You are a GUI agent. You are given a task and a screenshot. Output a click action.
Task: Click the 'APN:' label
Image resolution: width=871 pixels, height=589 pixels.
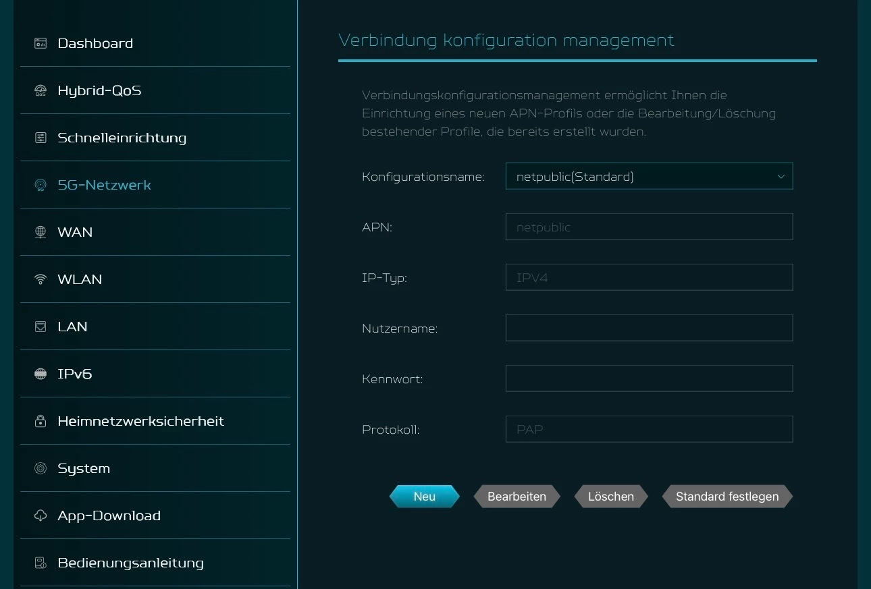coord(377,227)
